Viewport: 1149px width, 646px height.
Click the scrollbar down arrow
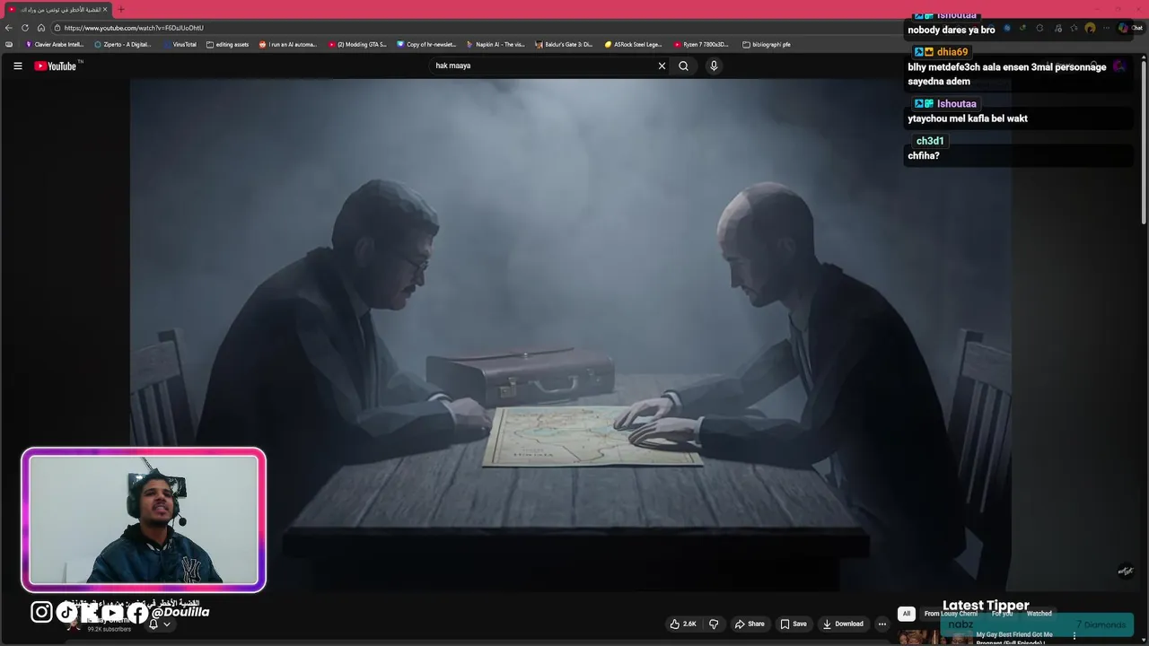1143,641
